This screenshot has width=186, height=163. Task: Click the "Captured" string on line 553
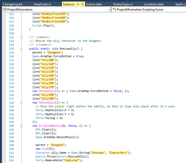point(71,160)
